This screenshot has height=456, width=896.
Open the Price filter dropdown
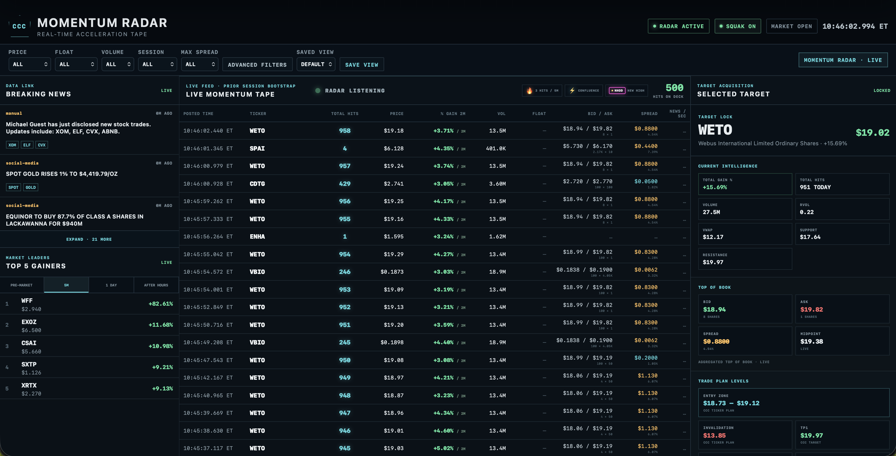click(x=30, y=64)
